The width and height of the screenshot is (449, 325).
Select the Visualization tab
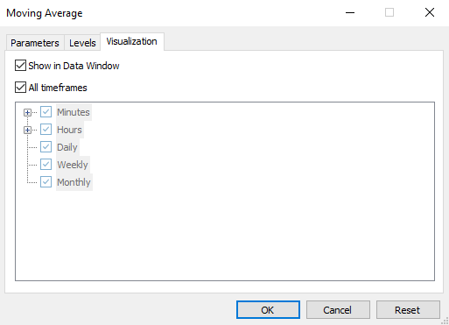132,41
